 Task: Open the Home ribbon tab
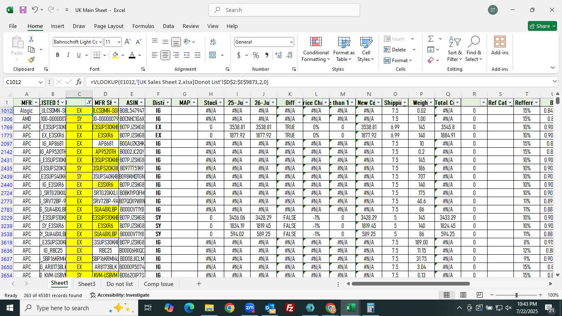(x=35, y=26)
